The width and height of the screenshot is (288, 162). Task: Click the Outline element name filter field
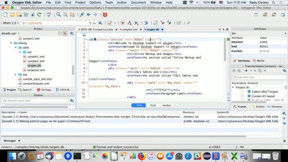(35, 101)
